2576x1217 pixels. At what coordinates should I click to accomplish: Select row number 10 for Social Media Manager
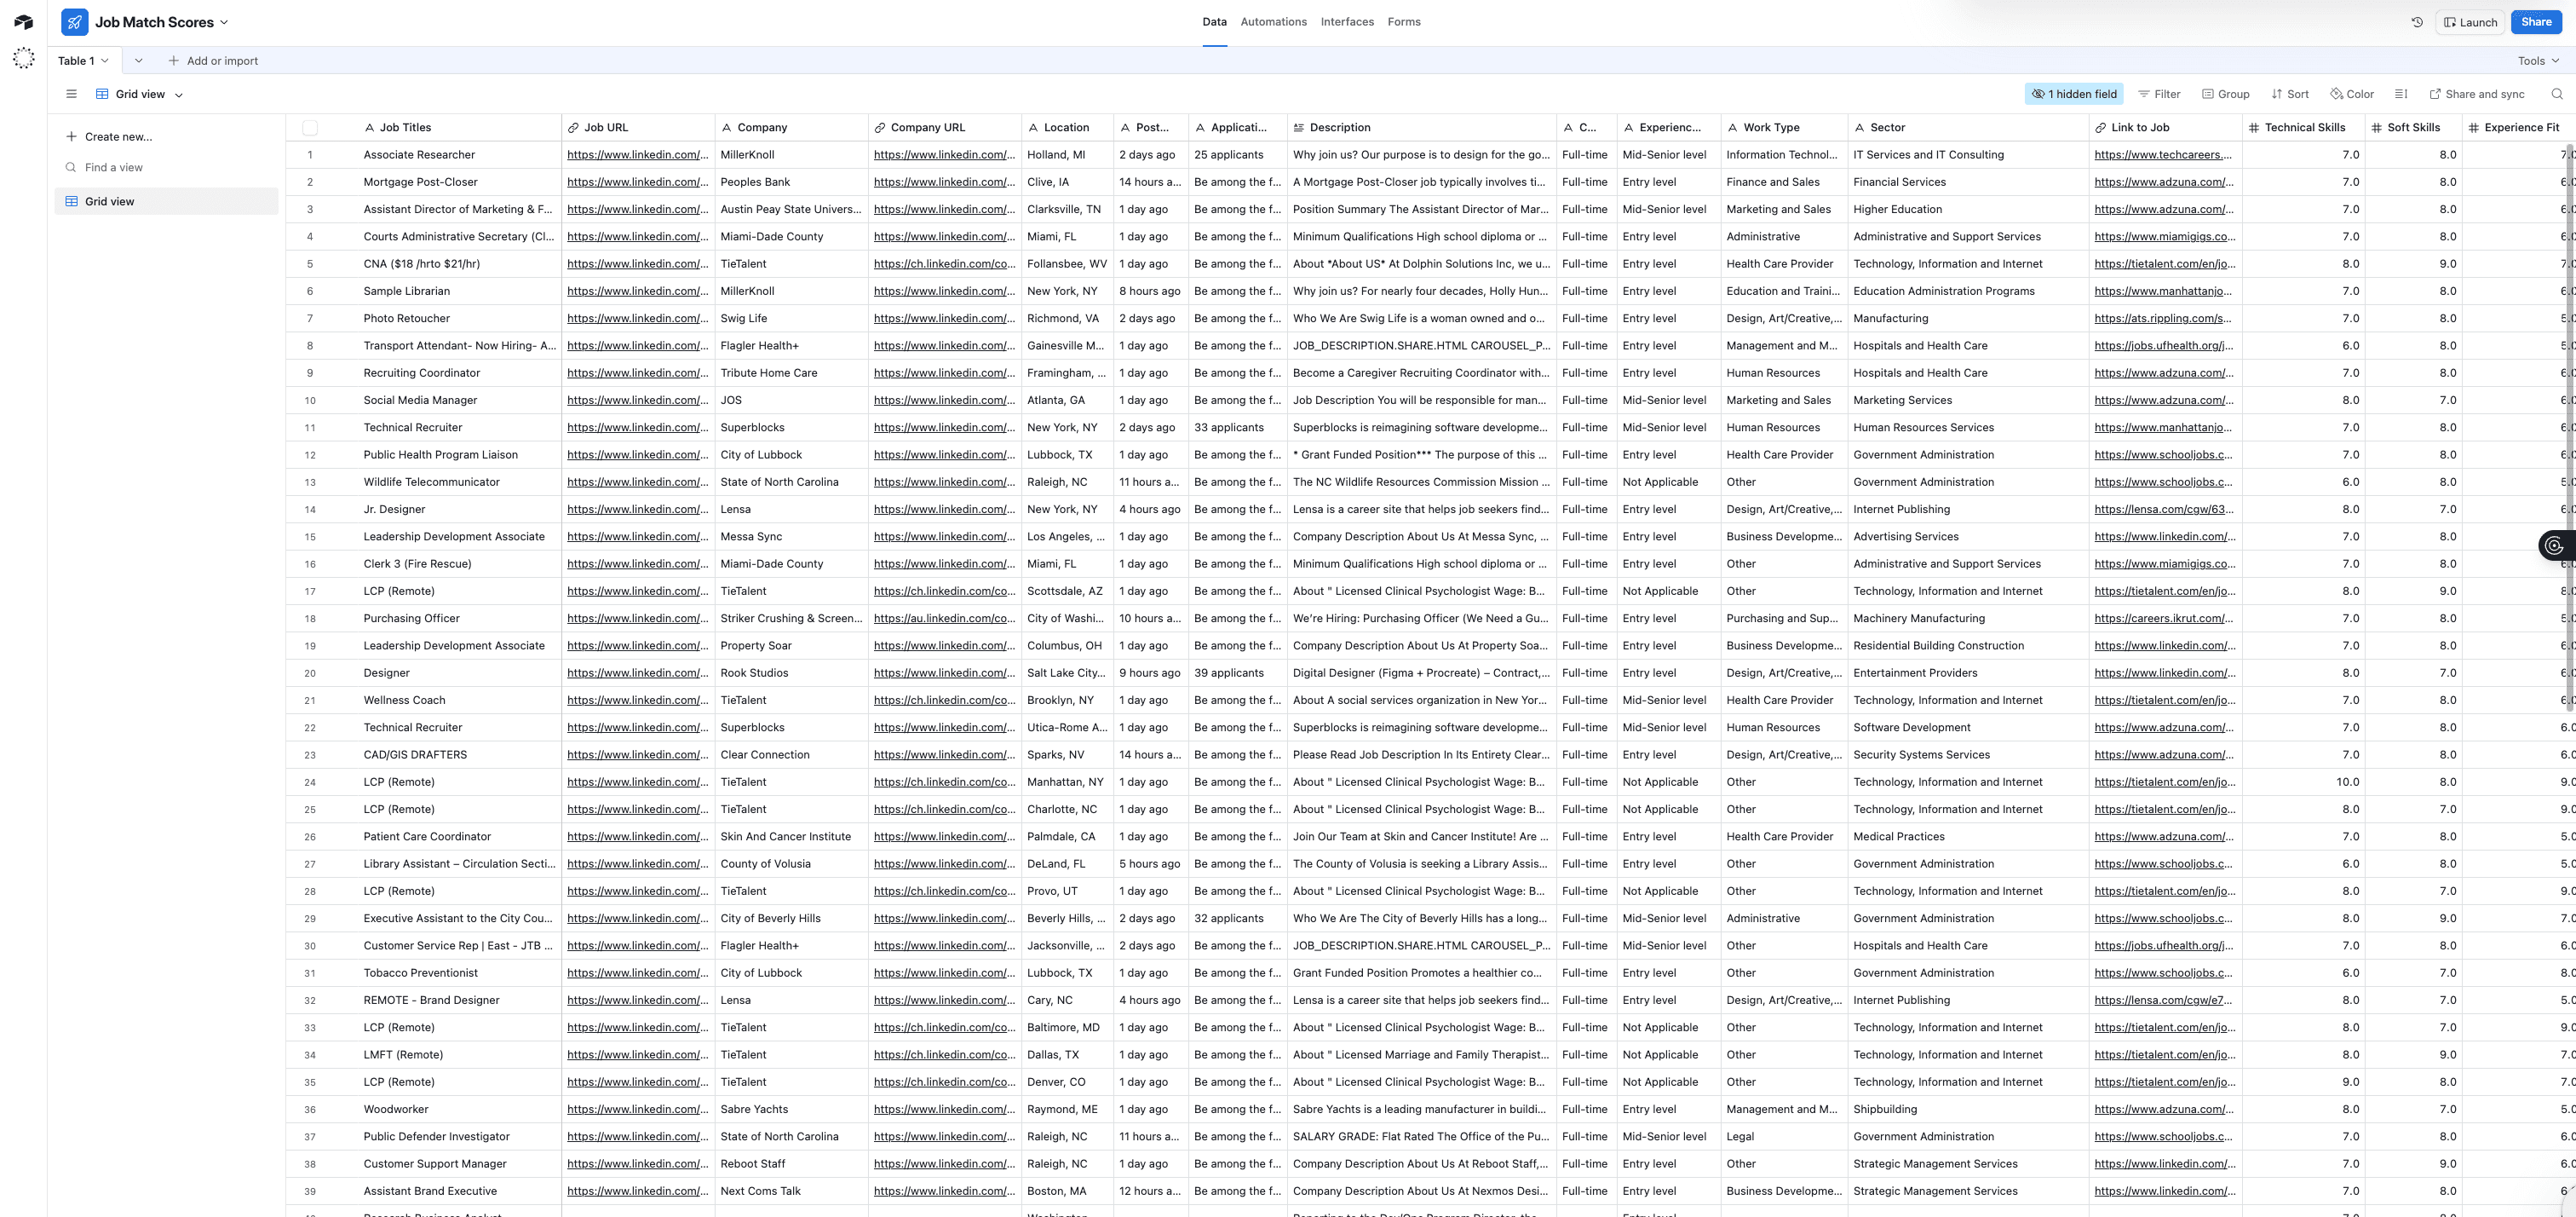click(x=310, y=401)
